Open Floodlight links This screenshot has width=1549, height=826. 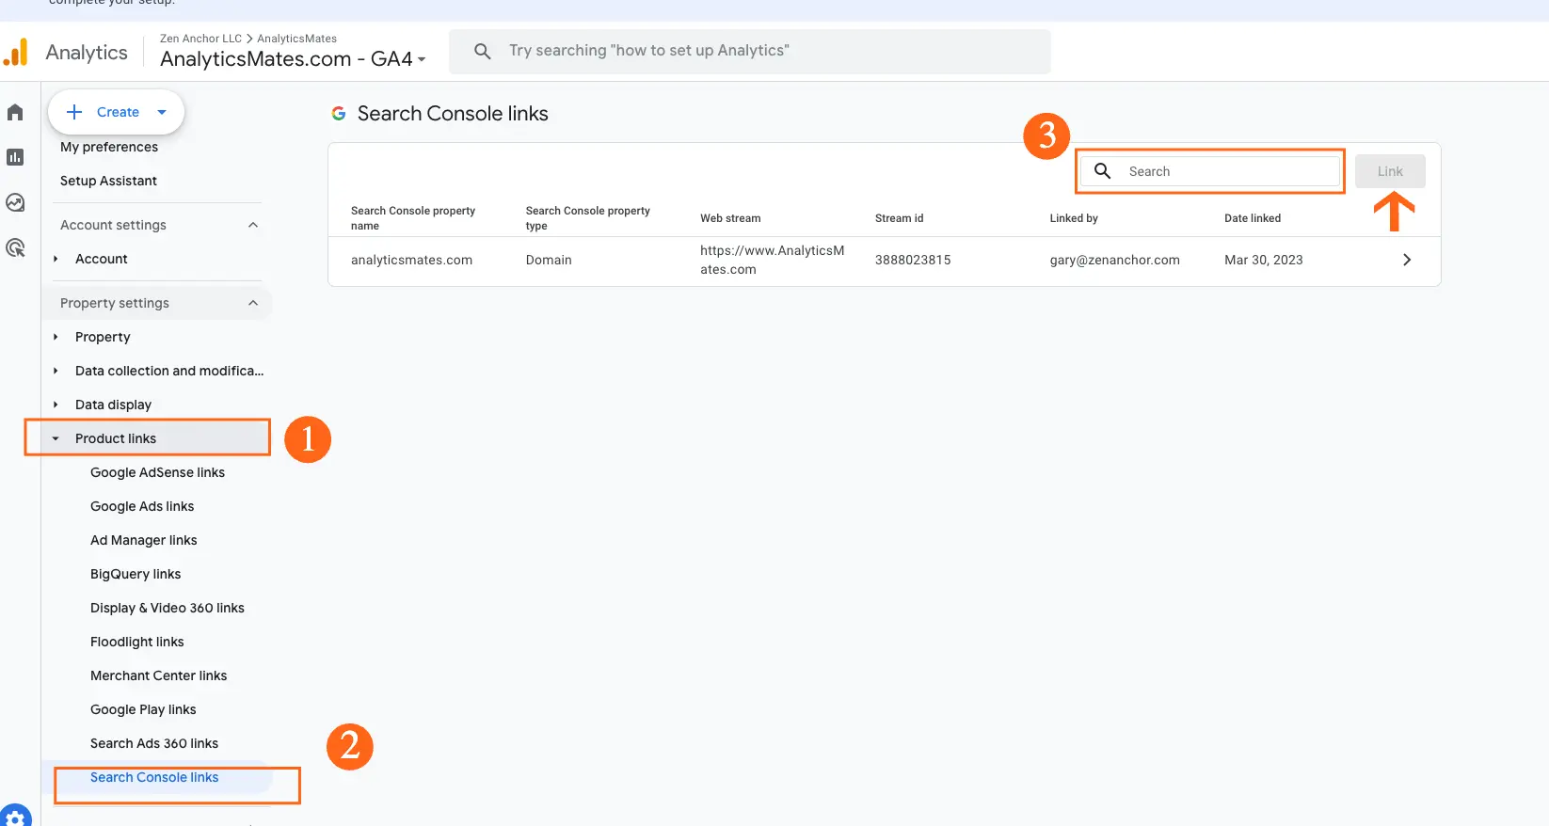(137, 642)
